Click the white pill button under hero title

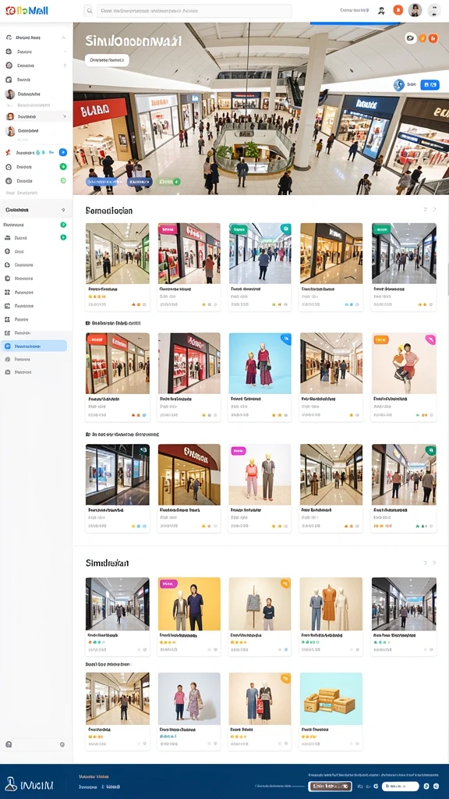pyautogui.click(x=107, y=60)
